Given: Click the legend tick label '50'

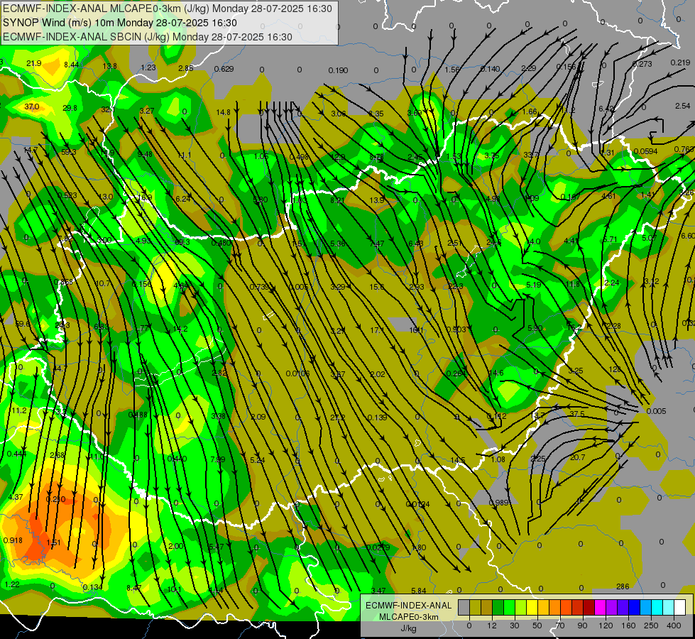Looking at the screenshot, I should tap(537, 626).
